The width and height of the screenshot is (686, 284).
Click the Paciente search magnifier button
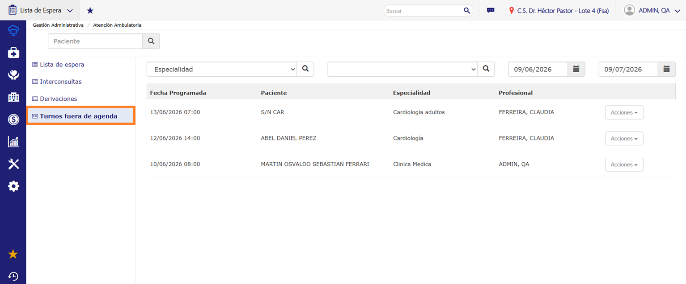point(151,41)
